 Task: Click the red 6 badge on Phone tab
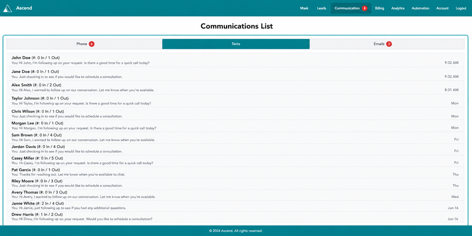pyautogui.click(x=92, y=44)
